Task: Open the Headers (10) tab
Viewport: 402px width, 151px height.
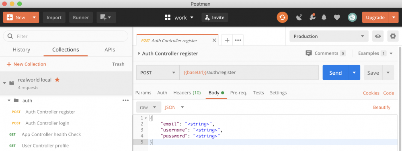Action: [187, 93]
